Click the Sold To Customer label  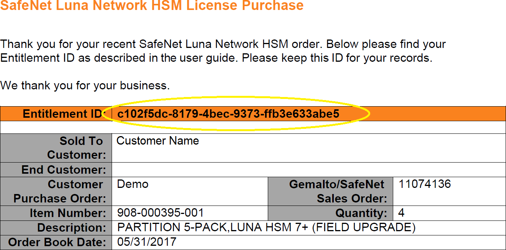click(x=75, y=148)
